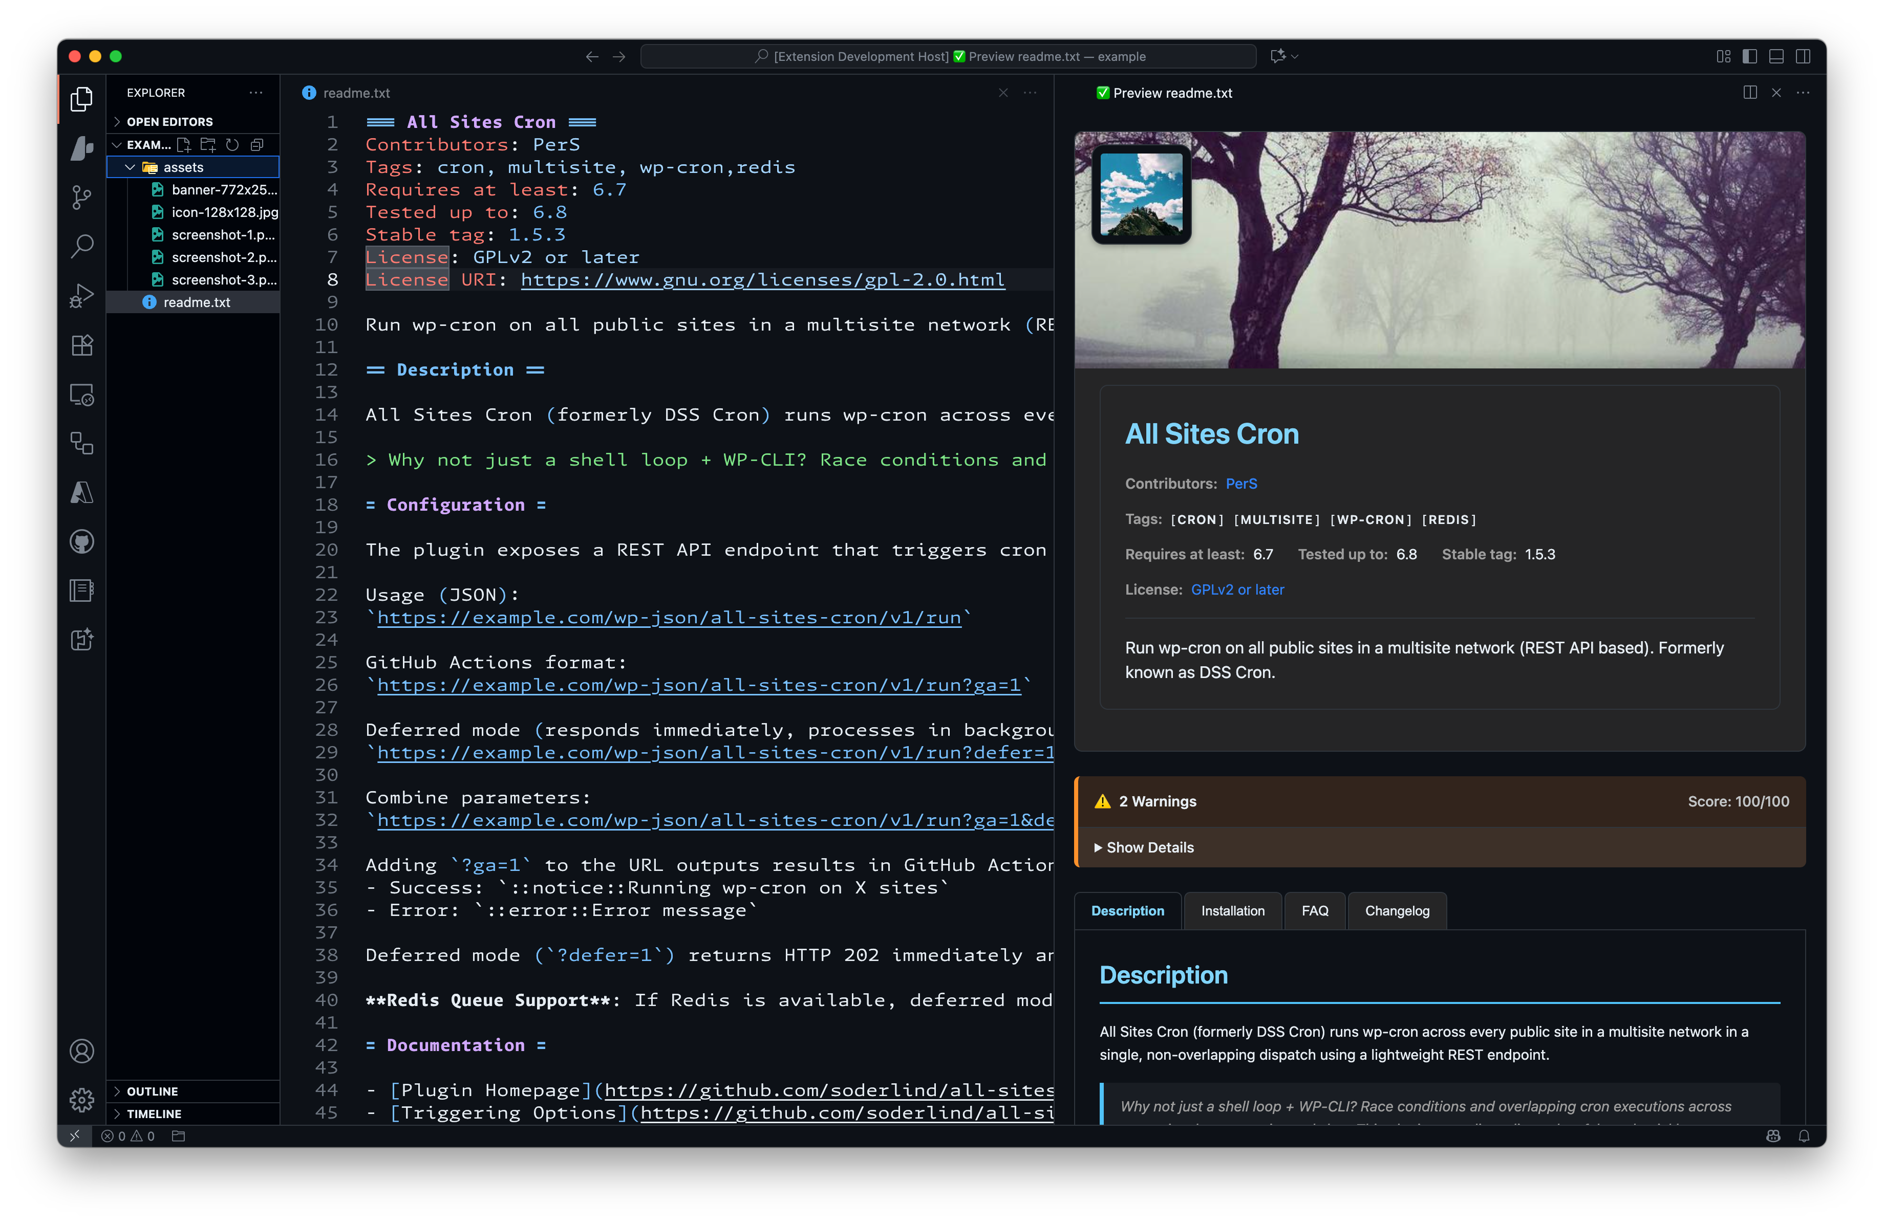1884x1223 pixels.
Task: Open the notifications bell in the status bar
Action: (x=1804, y=1136)
